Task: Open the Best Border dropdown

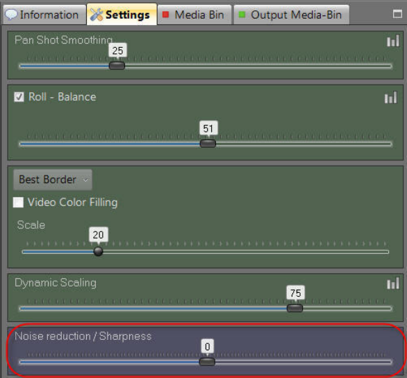Action: coord(53,180)
